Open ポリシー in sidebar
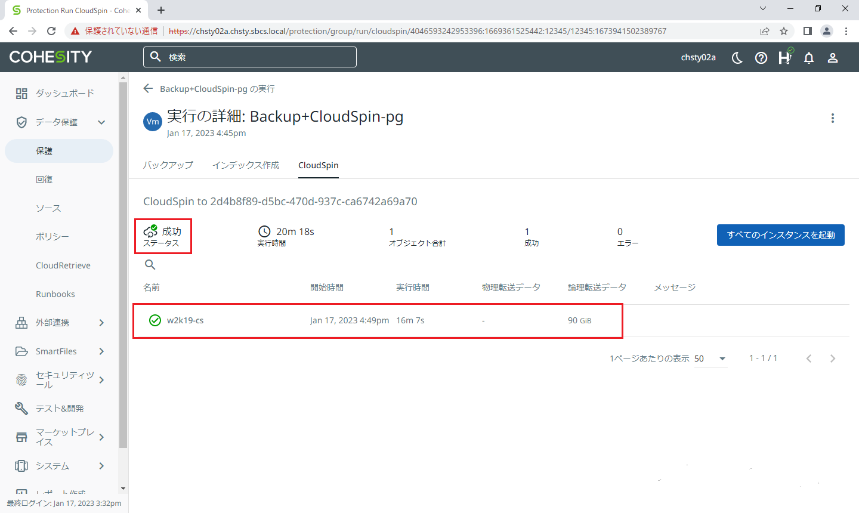This screenshot has height=513, width=859. pyautogui.click(x=52, y=237)
